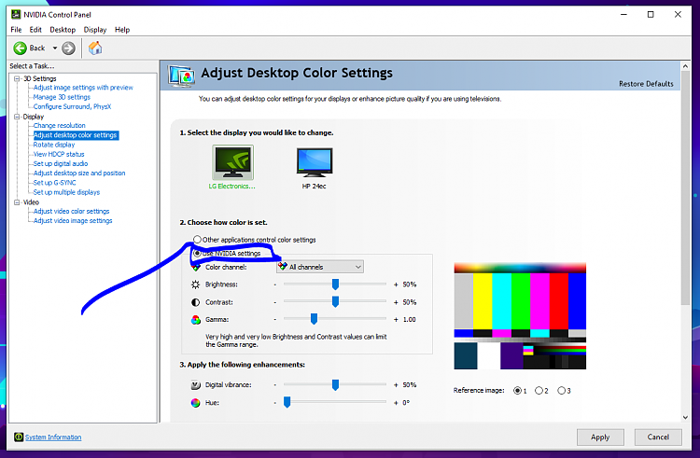This screenshot has height=458, width=700.
Task: Click the Gamma minus sign
Action: [275, 320]
